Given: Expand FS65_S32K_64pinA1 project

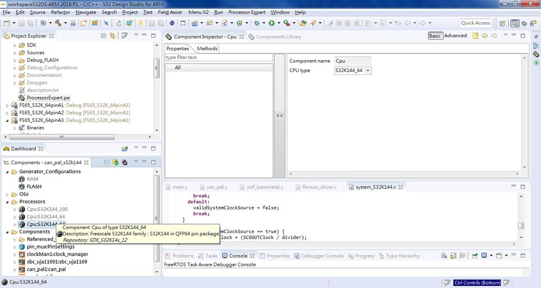Looking at the screenshot, I should [x=7, y=106].
